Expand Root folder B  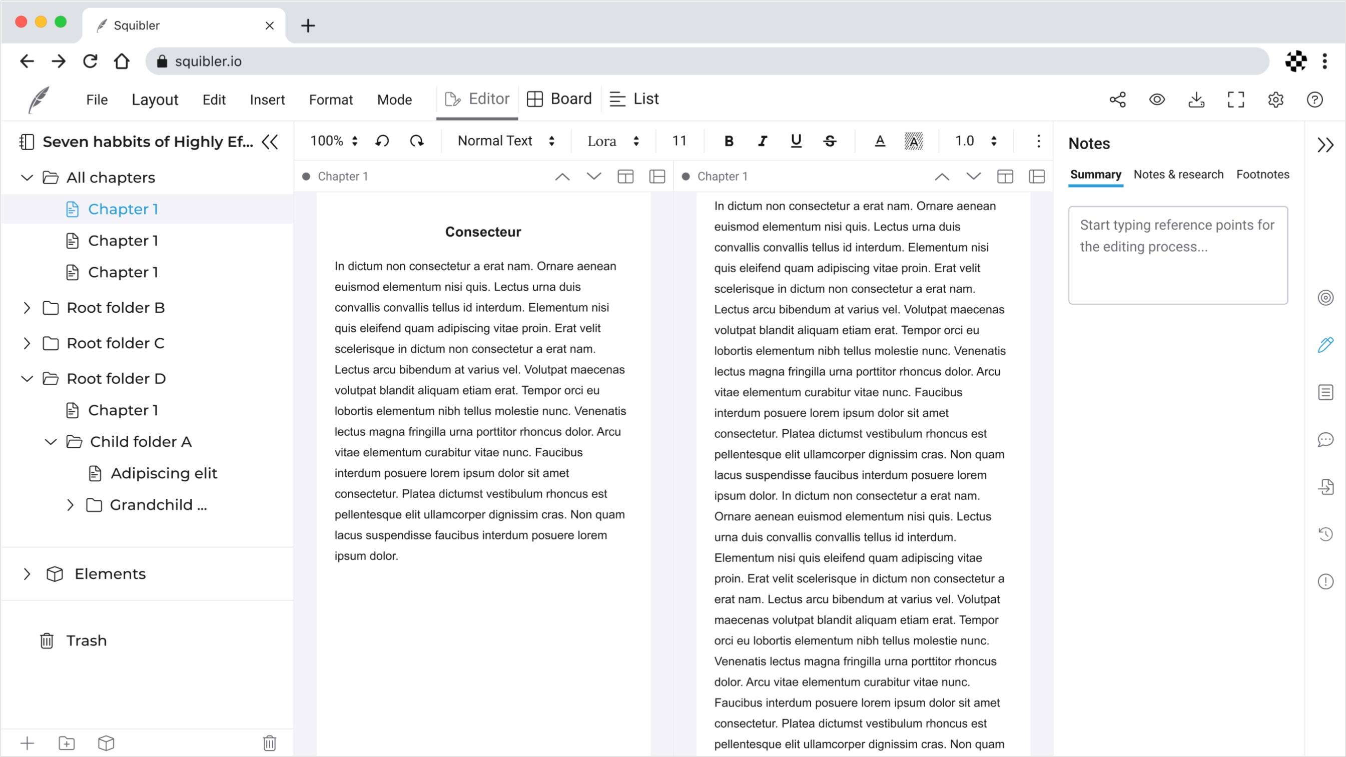pyautogui.click(x=27, y=308)
